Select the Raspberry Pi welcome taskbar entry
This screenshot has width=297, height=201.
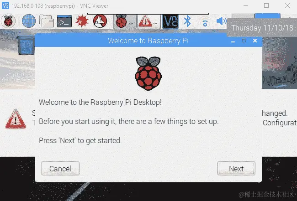point(125,21)
